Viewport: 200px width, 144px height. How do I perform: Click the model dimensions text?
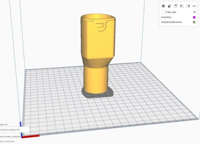(7, 141)
